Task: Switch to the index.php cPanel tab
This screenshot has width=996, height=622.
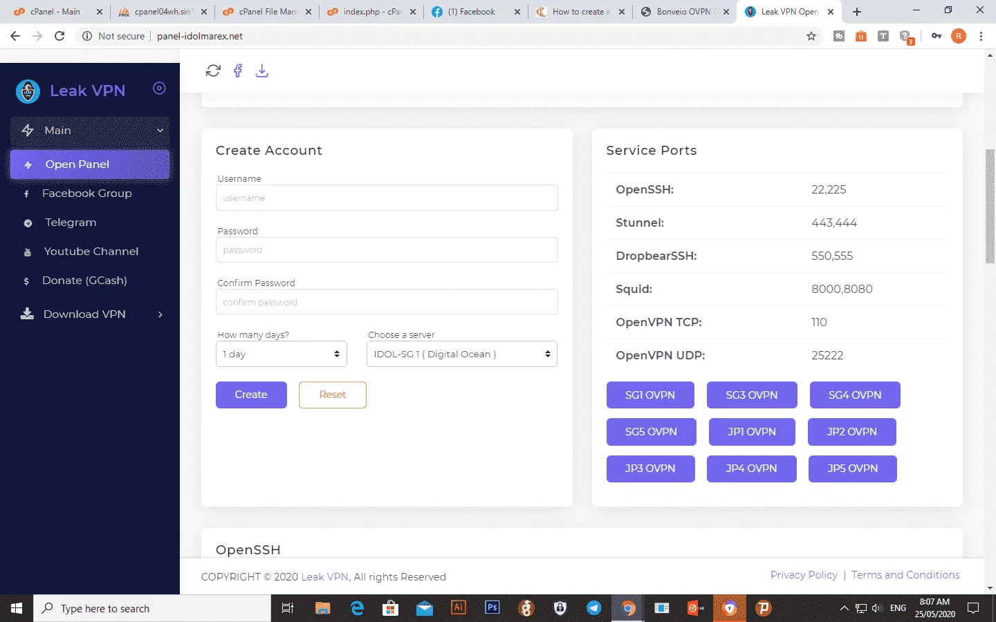Action: (372, 12)
